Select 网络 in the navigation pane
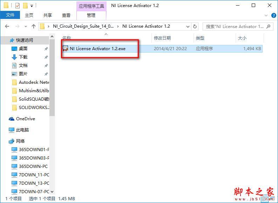The height and width of the screenshot is (203, 278). [x=17, y=141]
